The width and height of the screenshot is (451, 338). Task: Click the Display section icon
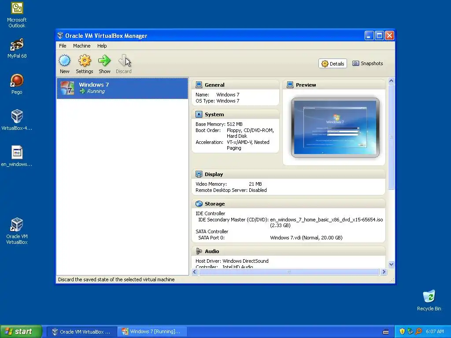coord(199,174)
